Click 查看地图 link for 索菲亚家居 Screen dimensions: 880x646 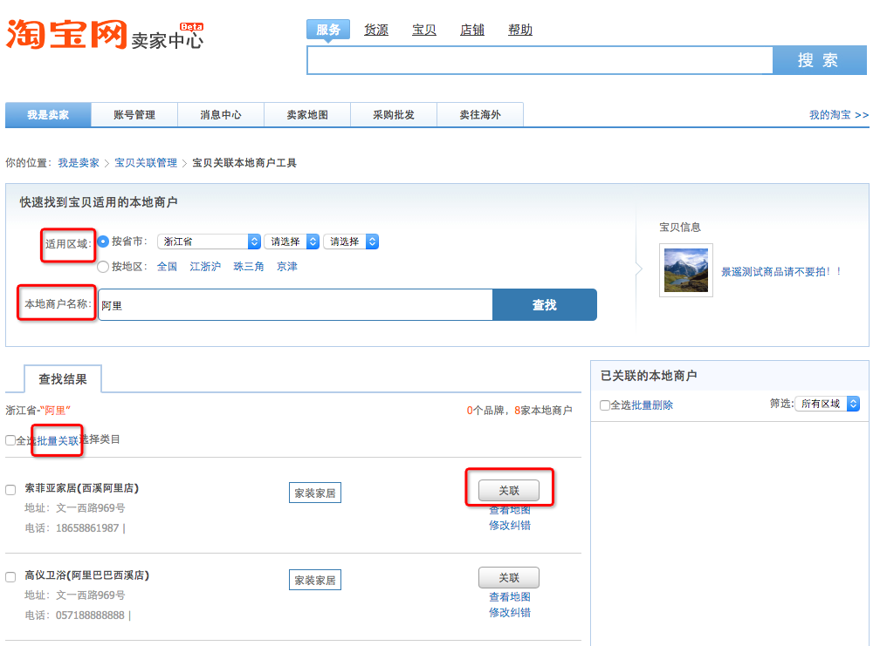[x=510, y=510]
